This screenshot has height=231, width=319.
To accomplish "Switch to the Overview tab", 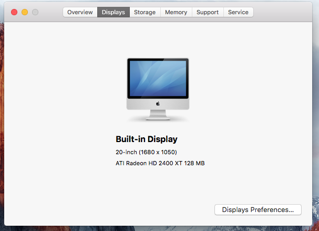I will pos(80,12).
